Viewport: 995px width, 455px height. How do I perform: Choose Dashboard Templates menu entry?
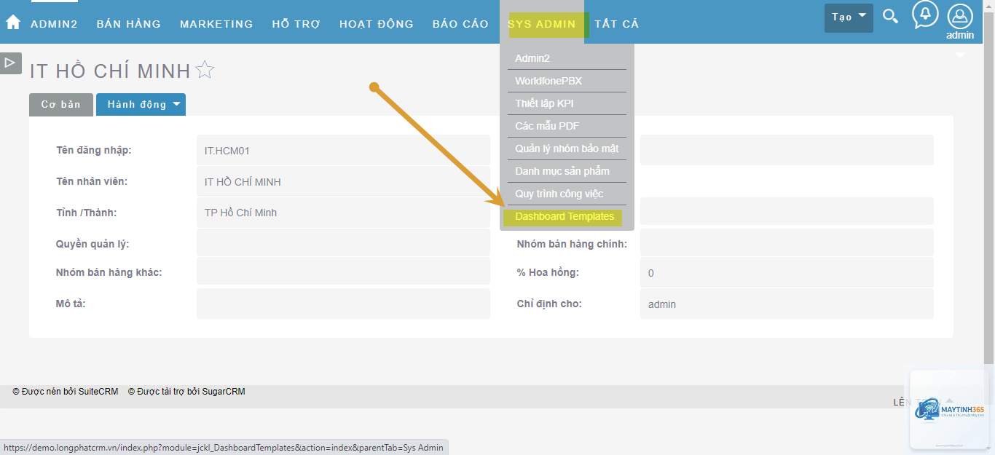tap(563, 216)
